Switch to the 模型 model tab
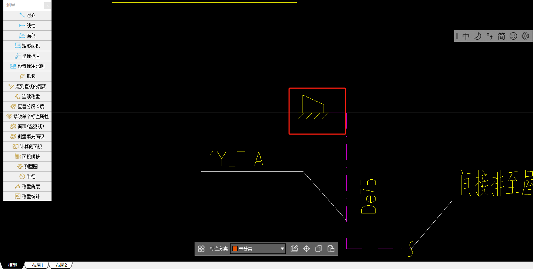 click(x=13, y=265)
